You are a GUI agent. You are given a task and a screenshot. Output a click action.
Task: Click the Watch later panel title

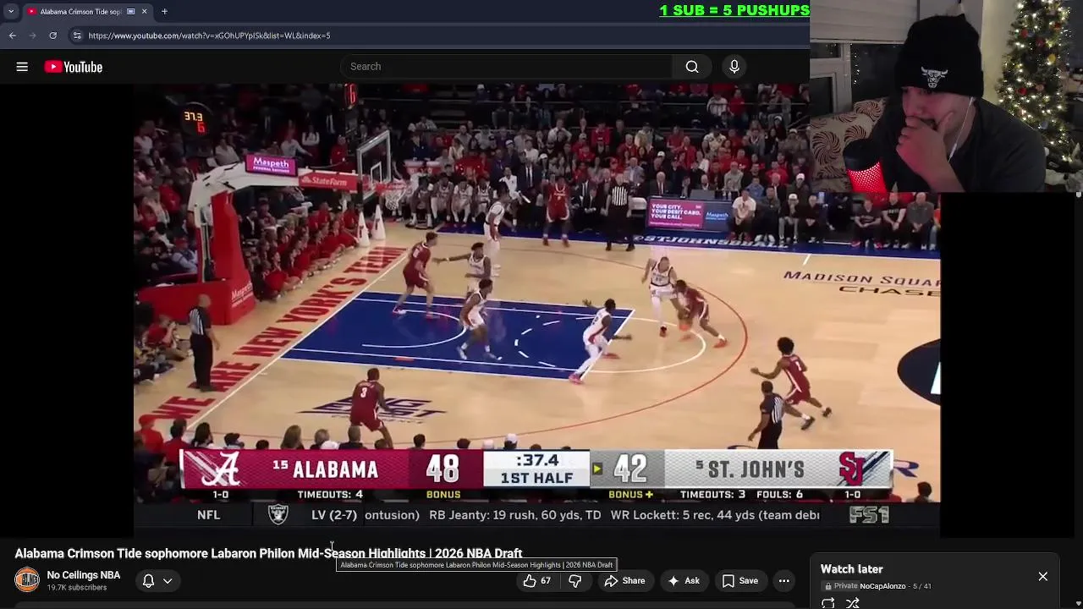coord(851,569)
